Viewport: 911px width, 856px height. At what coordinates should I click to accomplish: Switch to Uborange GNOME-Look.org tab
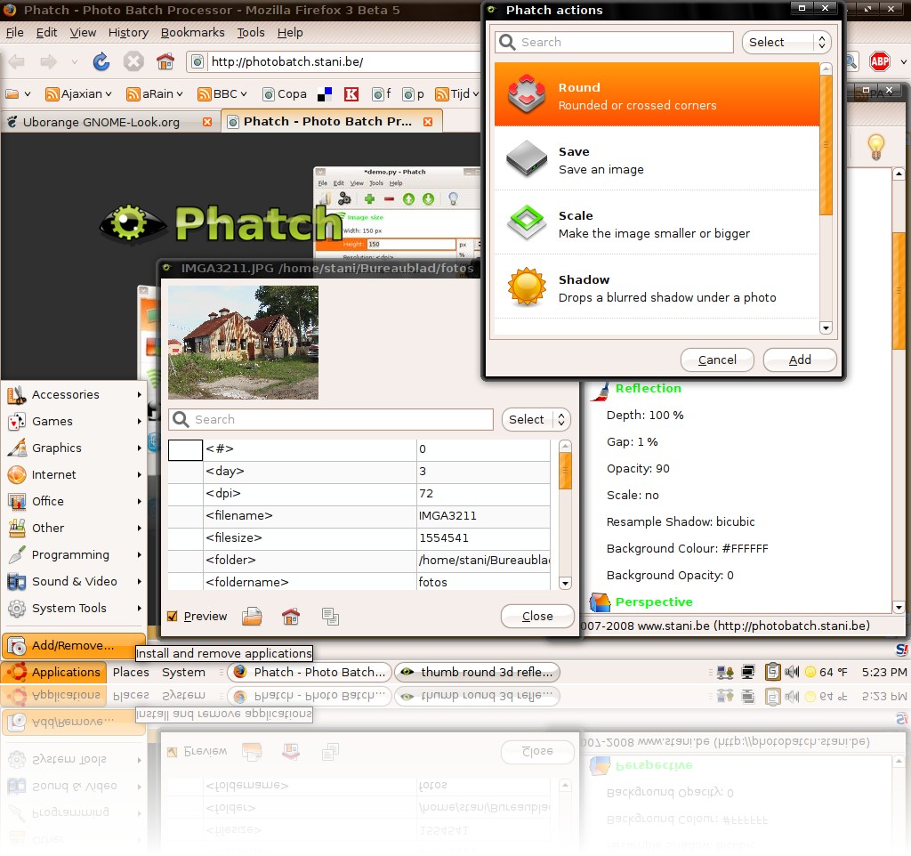pos(109,122)
